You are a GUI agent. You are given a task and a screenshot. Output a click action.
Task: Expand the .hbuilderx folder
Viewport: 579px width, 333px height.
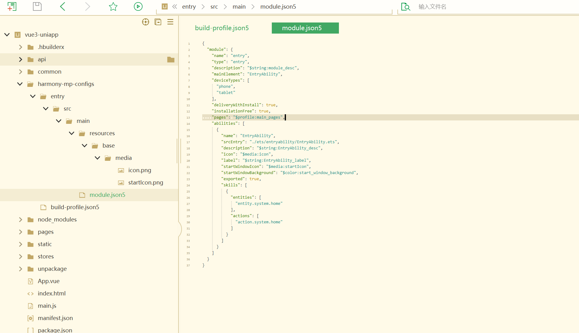click(x=20, y=47)
